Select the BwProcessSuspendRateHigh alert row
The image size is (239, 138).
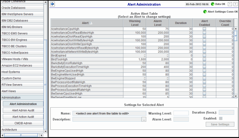(x=142, y=90)
